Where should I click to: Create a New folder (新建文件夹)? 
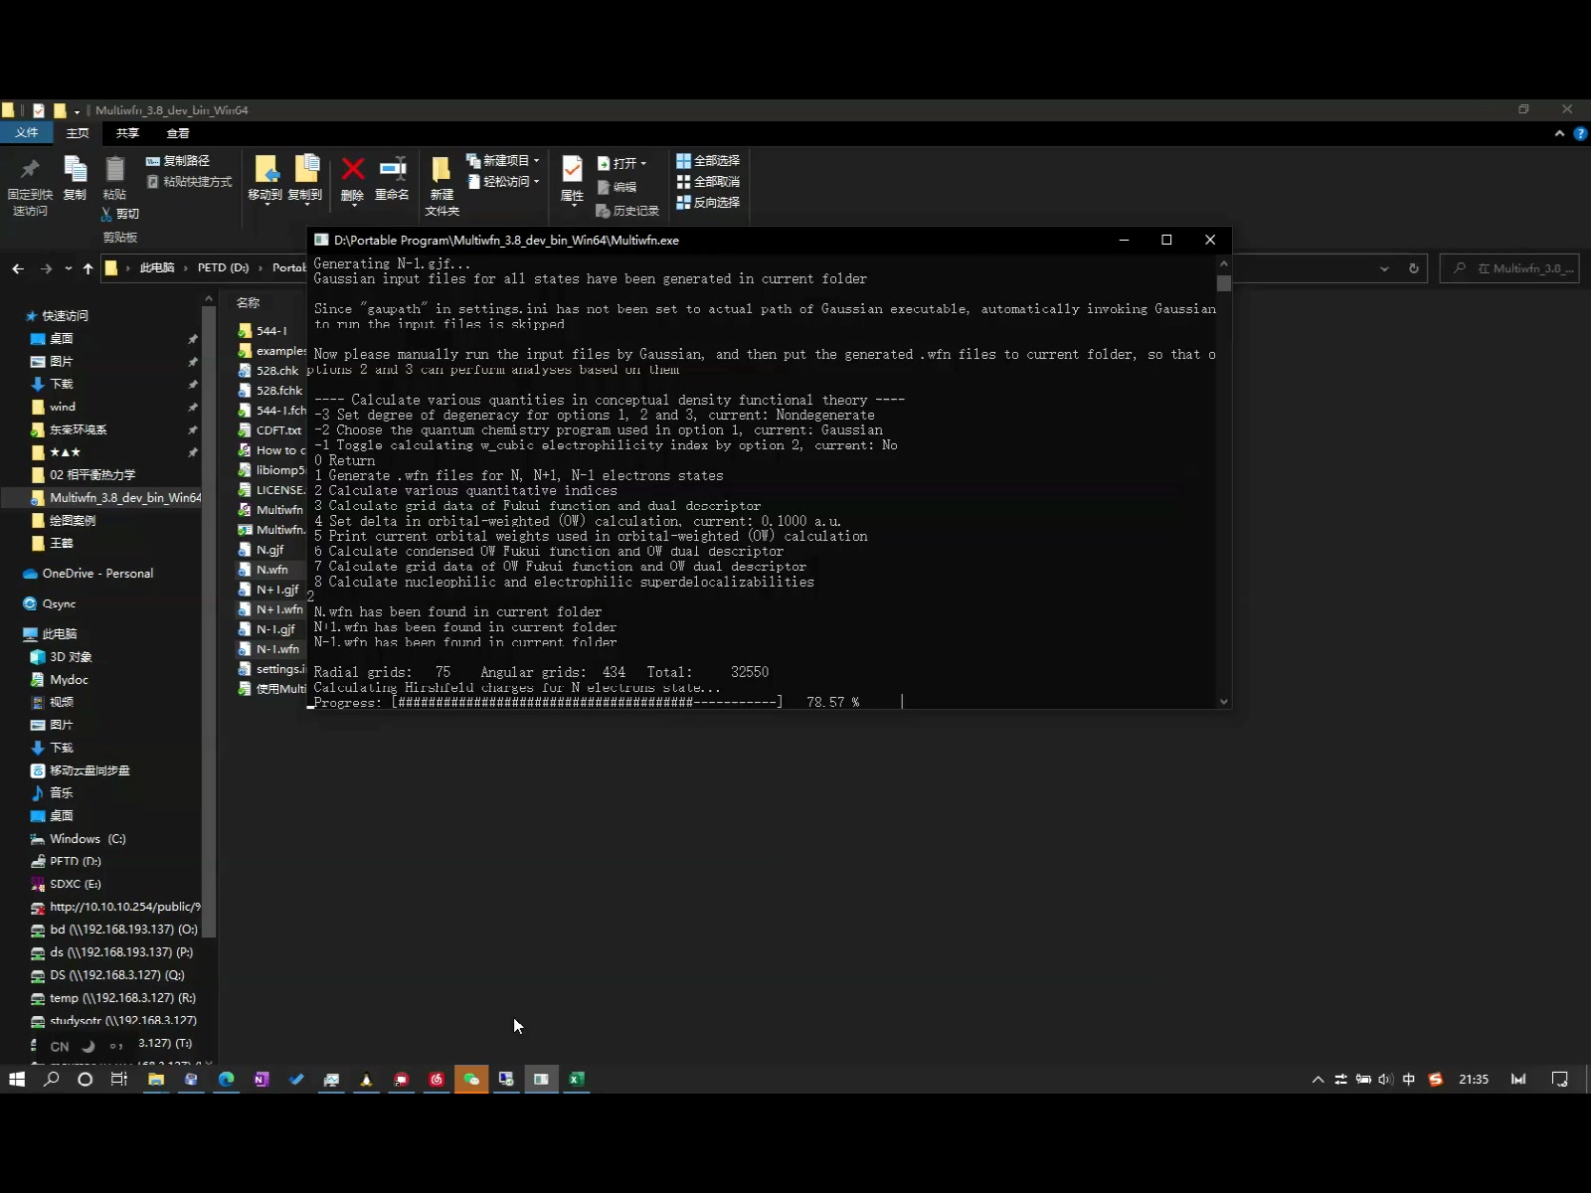click(x=442, y=185)
